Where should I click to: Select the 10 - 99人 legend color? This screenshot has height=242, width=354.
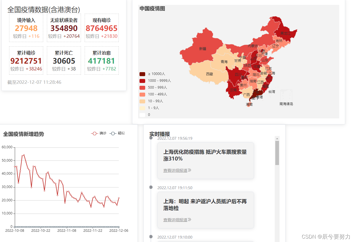click(x=142, y=101)
